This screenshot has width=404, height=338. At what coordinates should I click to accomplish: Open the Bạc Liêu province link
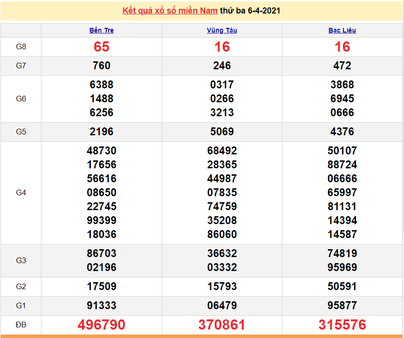342,30
